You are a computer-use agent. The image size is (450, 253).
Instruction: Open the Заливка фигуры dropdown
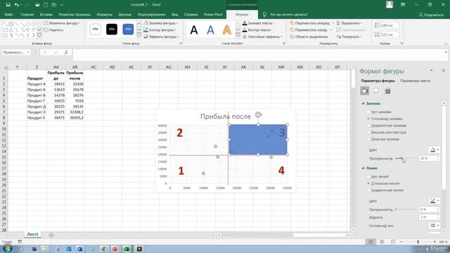click(x=161, y=23)
